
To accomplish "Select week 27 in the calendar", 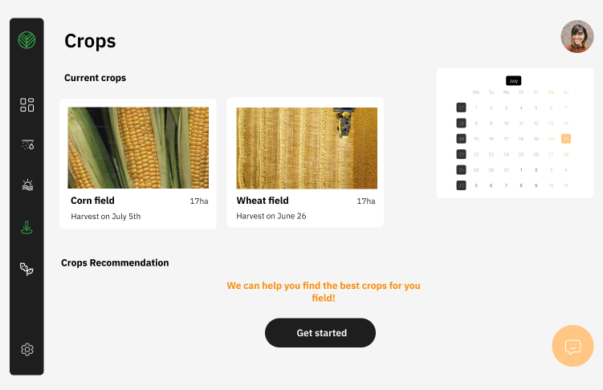I will click(x=461, y=108).
